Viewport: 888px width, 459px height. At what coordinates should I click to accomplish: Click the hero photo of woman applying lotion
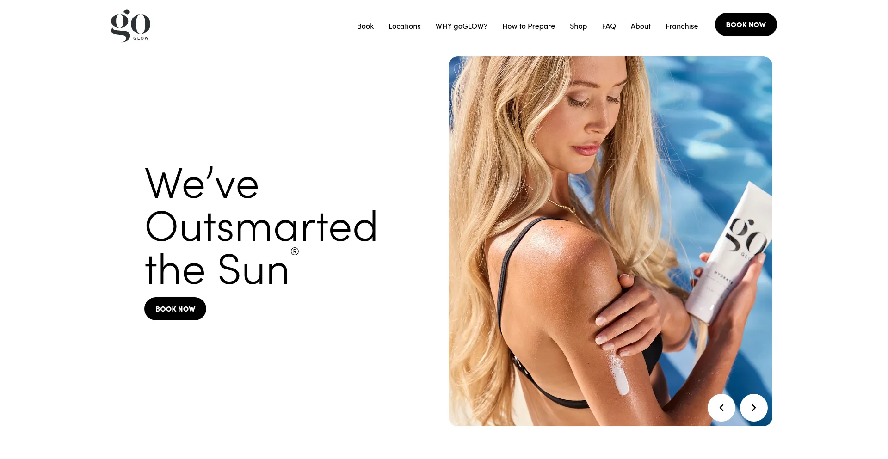[610, 241]
